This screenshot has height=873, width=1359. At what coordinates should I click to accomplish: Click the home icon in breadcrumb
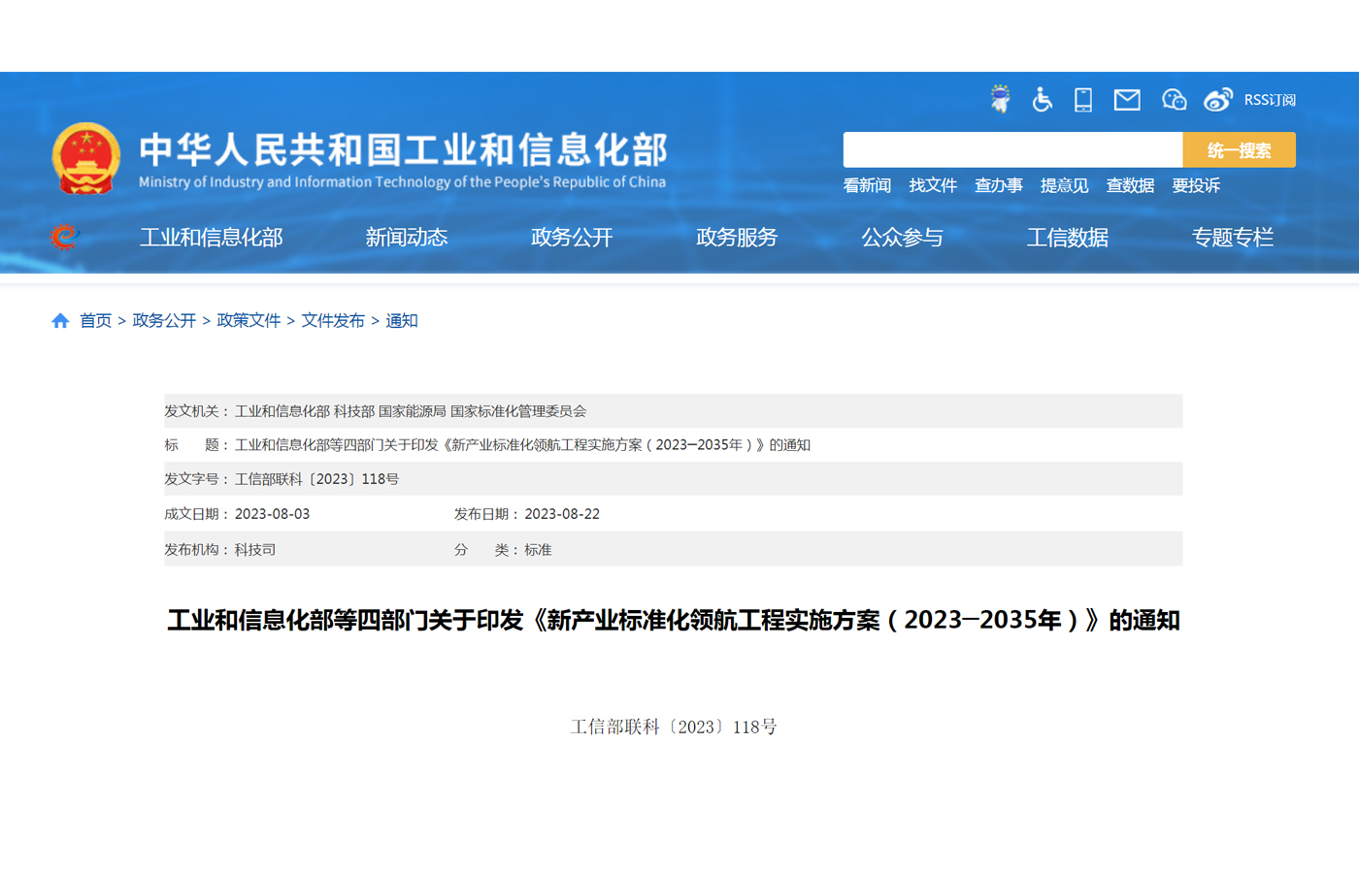tap(60, 320)
